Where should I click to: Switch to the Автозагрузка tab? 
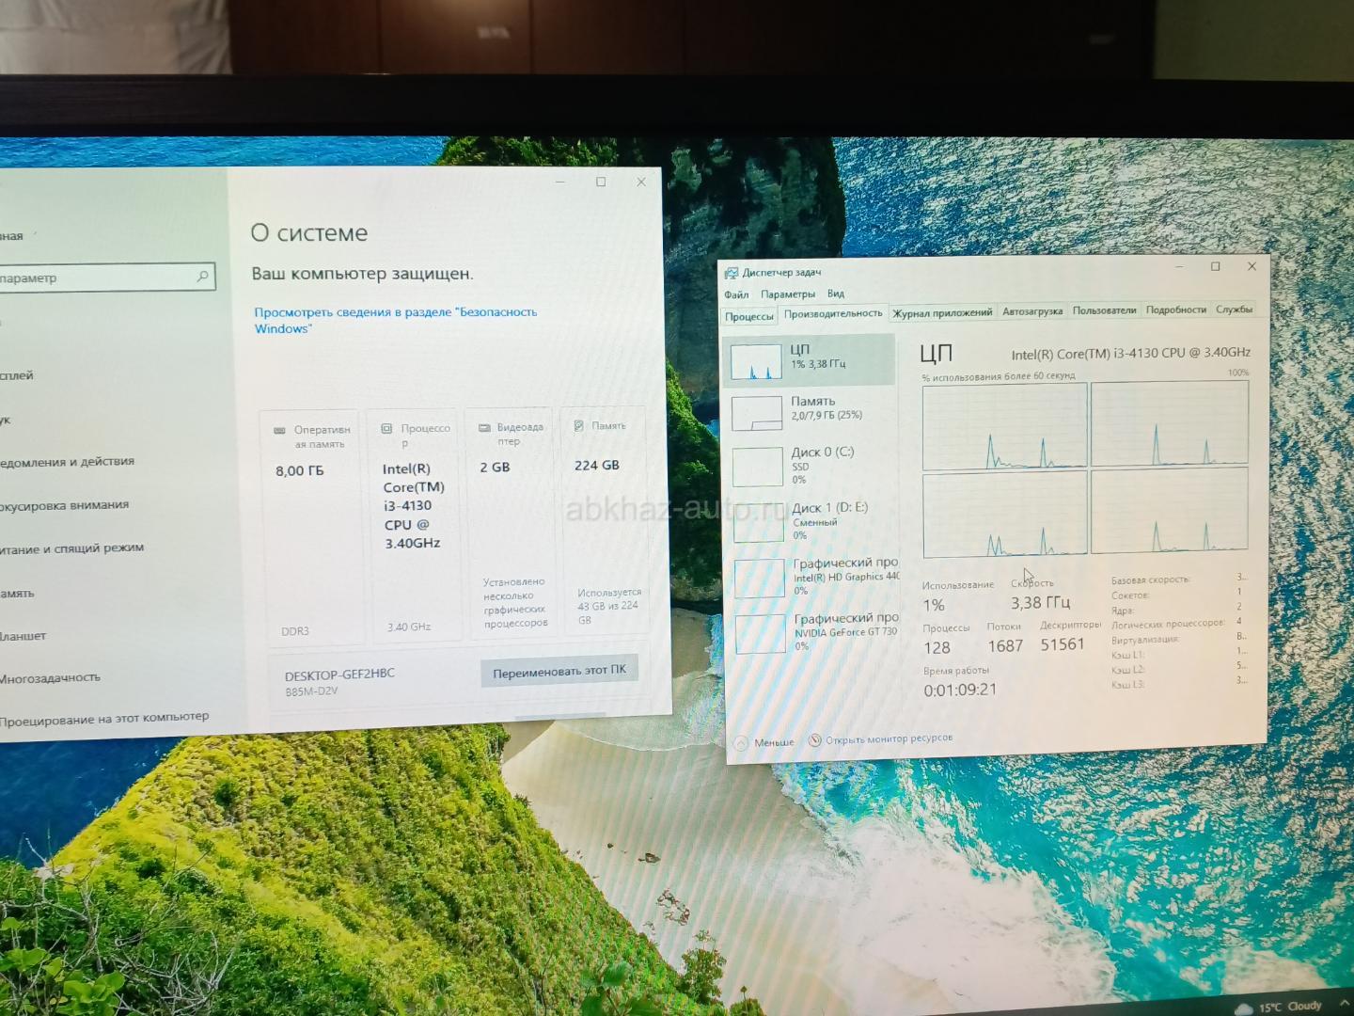click(1031, 311)
